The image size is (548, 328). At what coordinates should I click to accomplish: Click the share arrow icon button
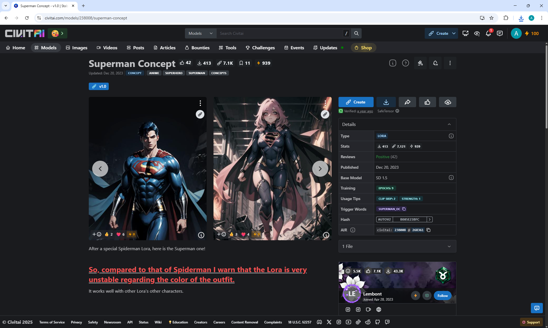coord(407,102)
